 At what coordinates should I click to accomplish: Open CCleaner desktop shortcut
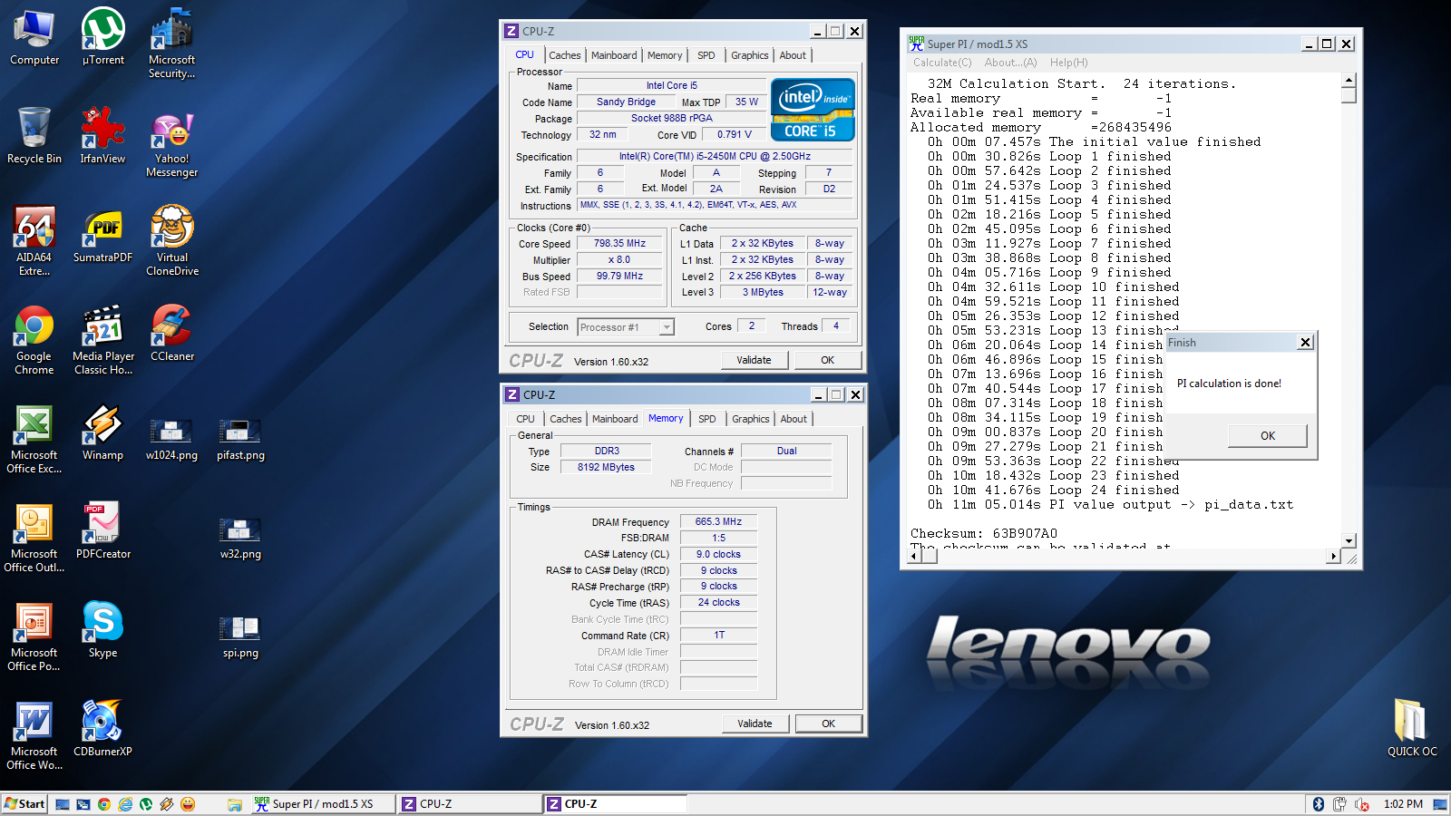click(x=172, y=334)
